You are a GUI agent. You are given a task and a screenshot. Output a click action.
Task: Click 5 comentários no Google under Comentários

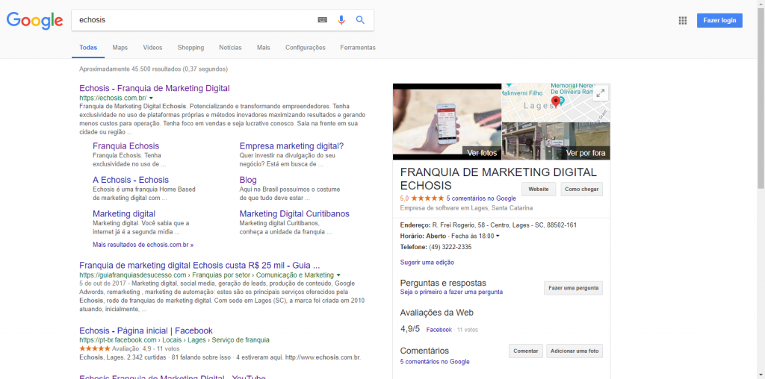coord(435,361)
